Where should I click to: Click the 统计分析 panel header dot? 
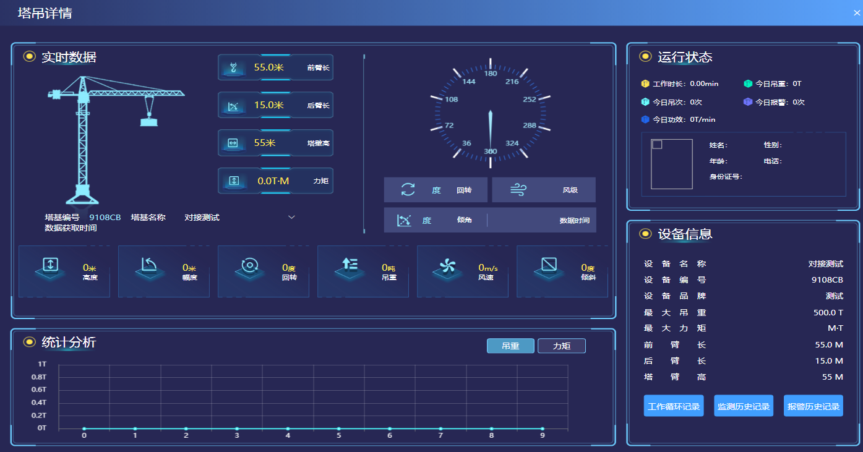click(x=29, y=342)
